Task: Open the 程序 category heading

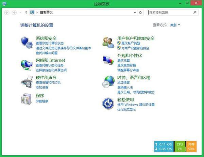Action: 40,95
